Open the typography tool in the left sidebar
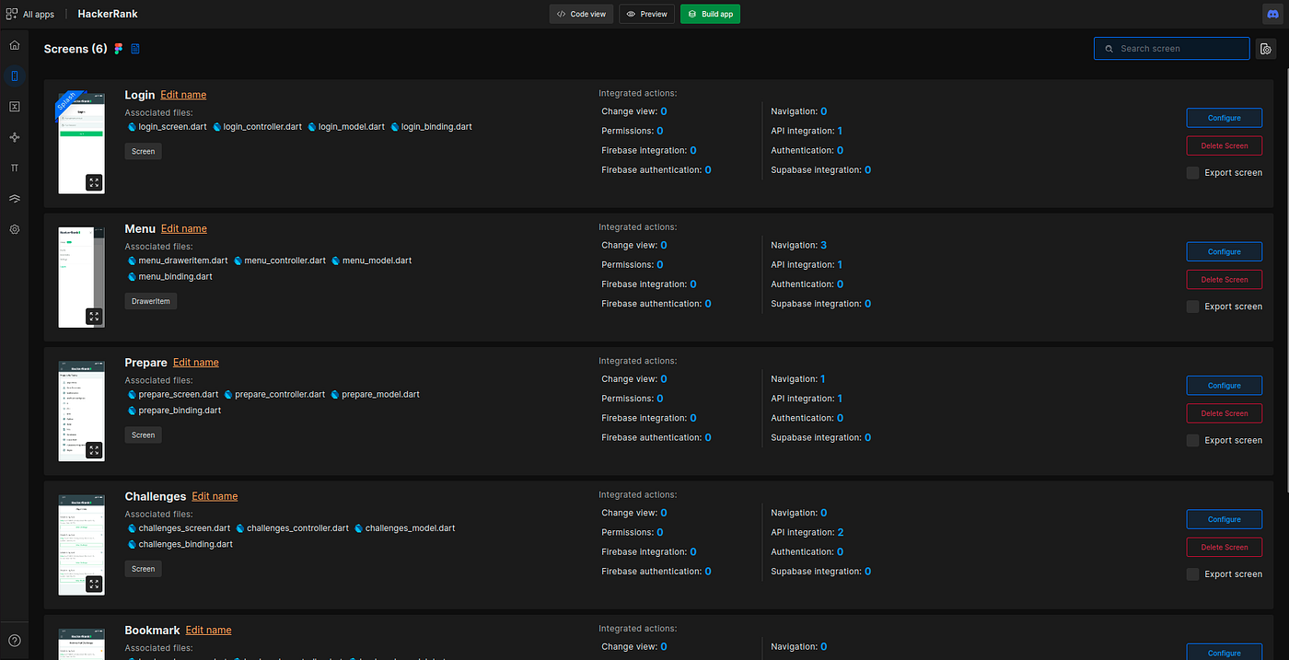This screenshot has height=660, width=1289. 14,168
